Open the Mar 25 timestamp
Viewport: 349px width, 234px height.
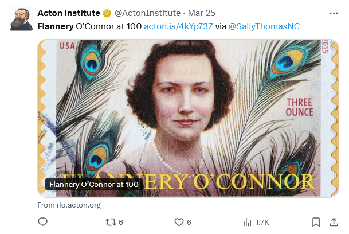(x=197, y=13)
